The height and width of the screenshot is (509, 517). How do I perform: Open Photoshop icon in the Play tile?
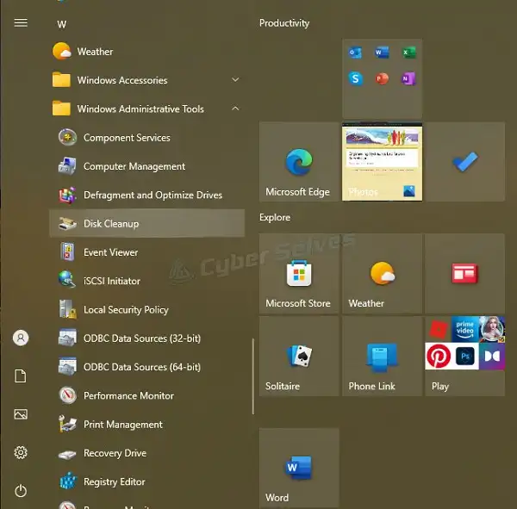coord(465,356)
